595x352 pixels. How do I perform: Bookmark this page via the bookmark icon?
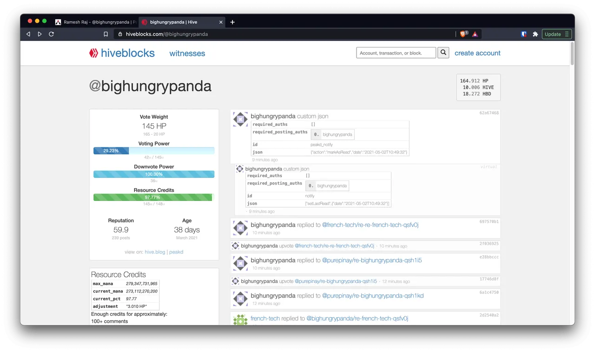pyautogui.click(x=106, y=34)
